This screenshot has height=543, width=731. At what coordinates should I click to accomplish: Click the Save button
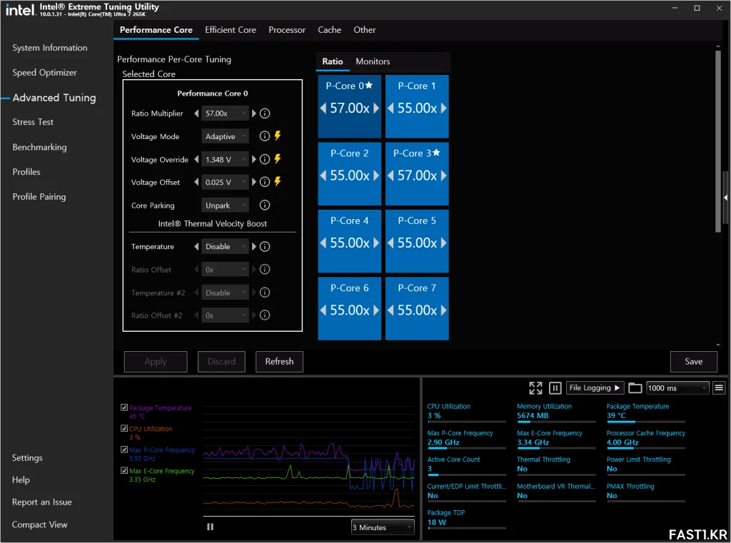point(693,362)
